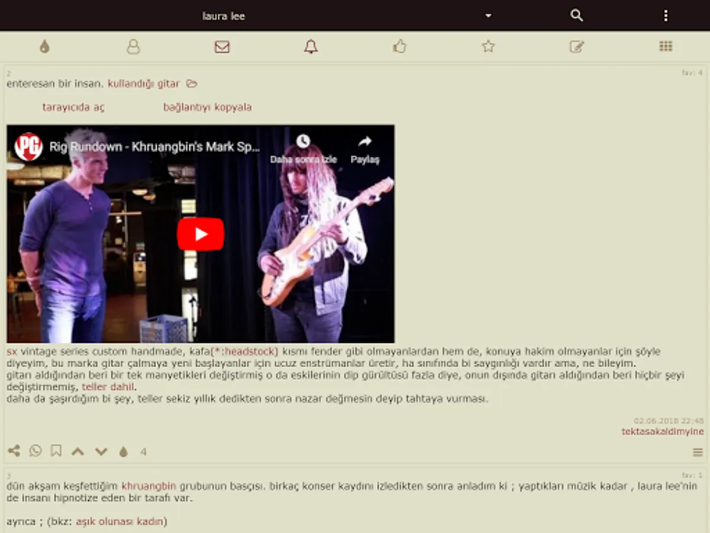Open the compose entry pencil icon
Image resolution: width=710 pixels, height=533 pixels.
(x=577, y=47)
